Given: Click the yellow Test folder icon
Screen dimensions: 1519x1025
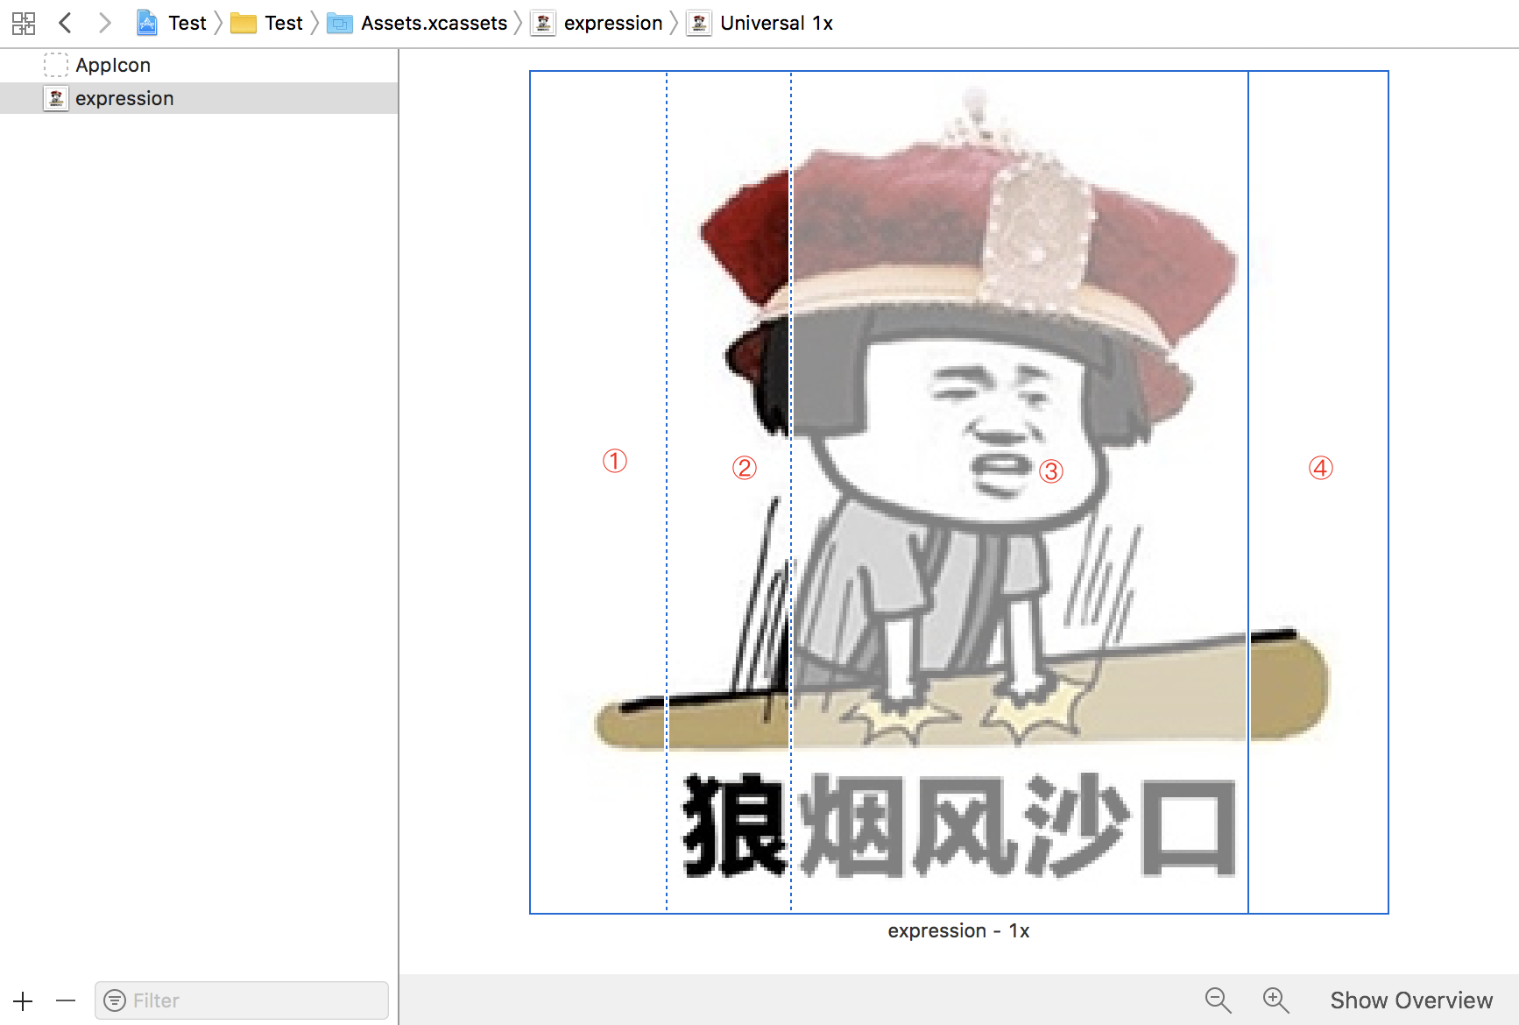Looking at the screenshot, I should (244, 23).
